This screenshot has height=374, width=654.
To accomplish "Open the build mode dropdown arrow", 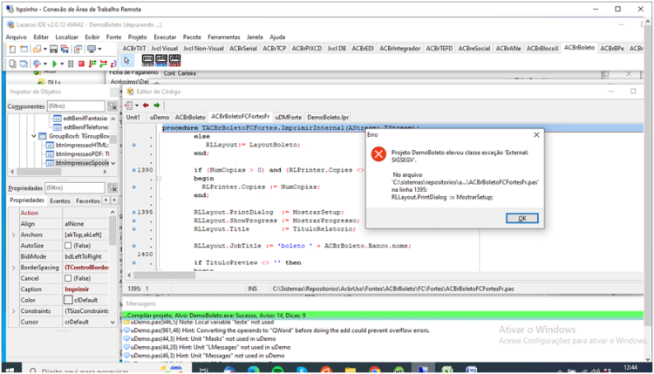I will coord(44,64).
